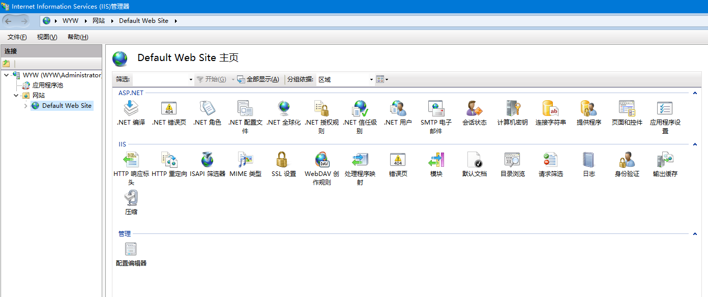Screen dimensions: 708x297
Task: Open the view mode dropdown arrow
Action: coord(387,79)
